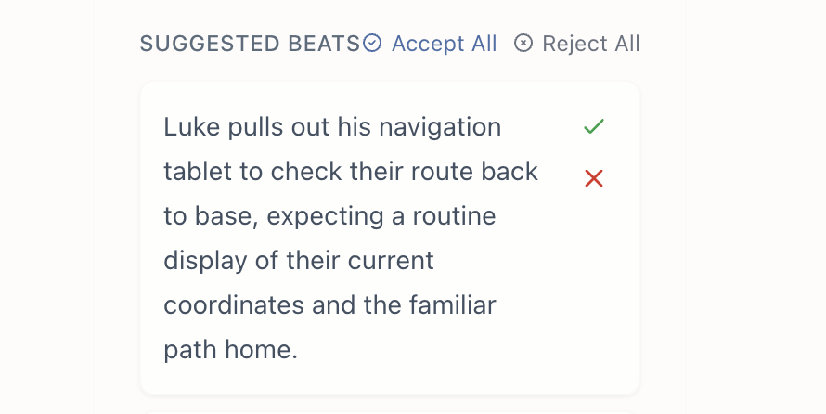Reject the Luke navigation tablet beat
826x414 pixels.
point(594,178)
